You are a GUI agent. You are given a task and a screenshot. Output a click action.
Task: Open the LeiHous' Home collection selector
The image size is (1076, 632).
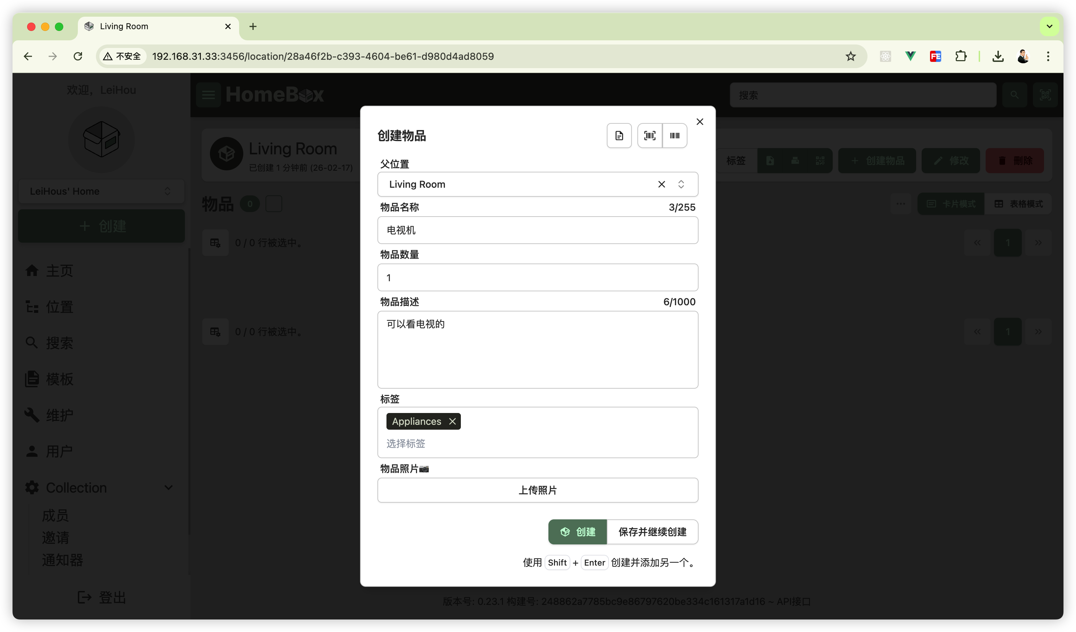coord(101,191)
